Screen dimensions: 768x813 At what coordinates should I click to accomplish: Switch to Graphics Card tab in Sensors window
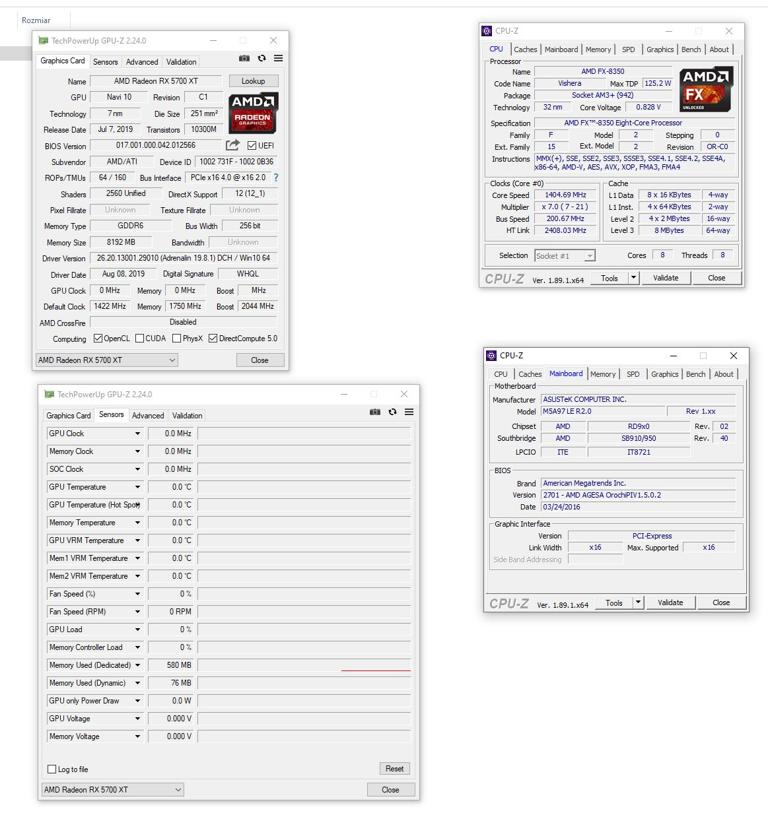(69, 416)
